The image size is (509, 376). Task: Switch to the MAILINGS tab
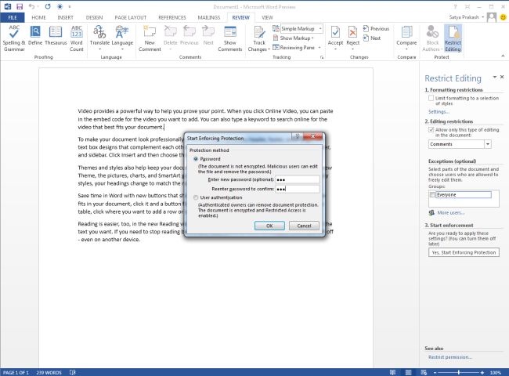pos(209,17)
